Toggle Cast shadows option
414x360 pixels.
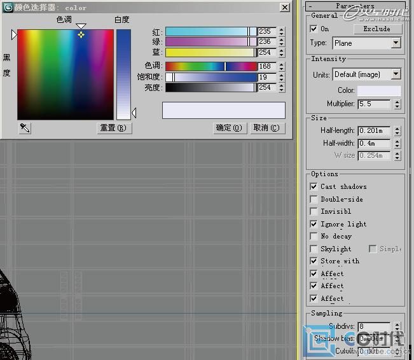(314, 186)
